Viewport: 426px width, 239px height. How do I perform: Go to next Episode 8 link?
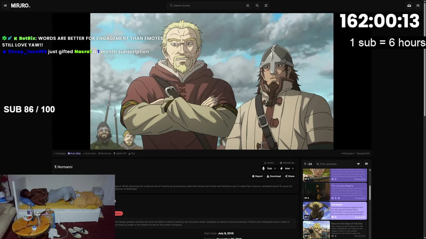point(363,153)
